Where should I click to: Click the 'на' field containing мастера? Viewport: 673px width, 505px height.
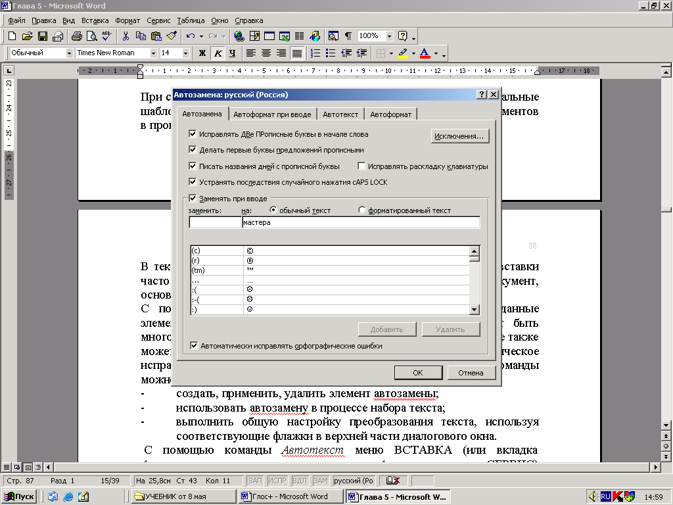pyautogui.click(x=361, y=222)
